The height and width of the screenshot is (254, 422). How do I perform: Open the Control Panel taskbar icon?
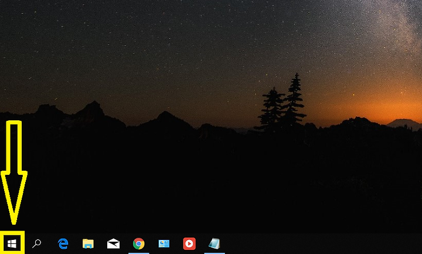(164, 243)
